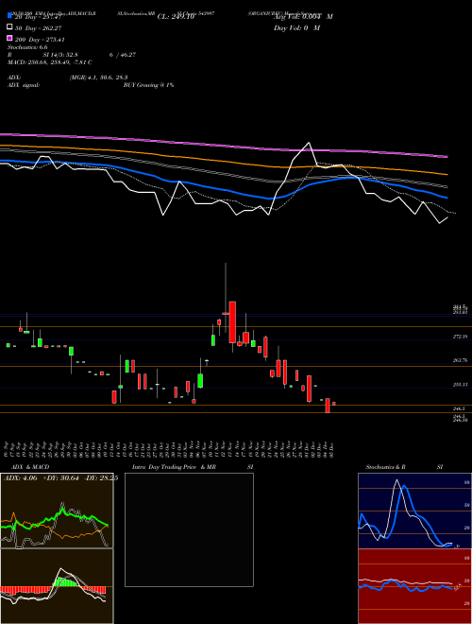Click the 'MACD: 250.68, 258.49, -7.81' line
This screenshot has height=624, width=472.
click(50, 62)
